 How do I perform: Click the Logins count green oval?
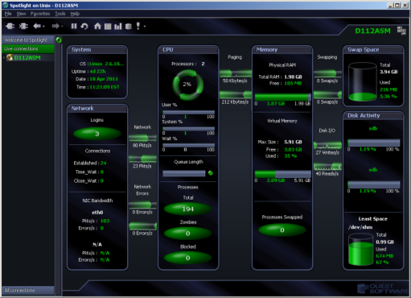(x=97, y=134)
